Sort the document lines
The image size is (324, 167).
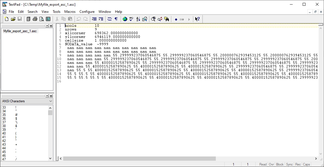click(138, 19)
